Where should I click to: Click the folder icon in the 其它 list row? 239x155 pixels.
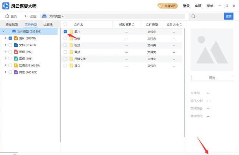click(x=71, y=66)
